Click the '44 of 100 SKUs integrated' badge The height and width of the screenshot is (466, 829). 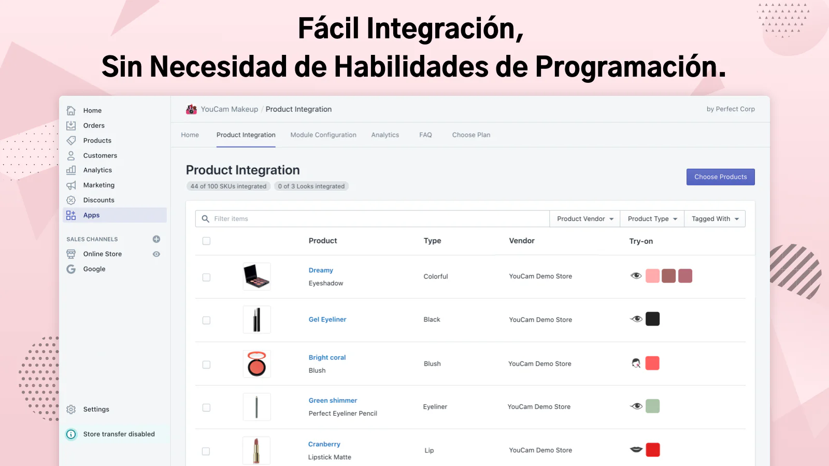point(228,186)
